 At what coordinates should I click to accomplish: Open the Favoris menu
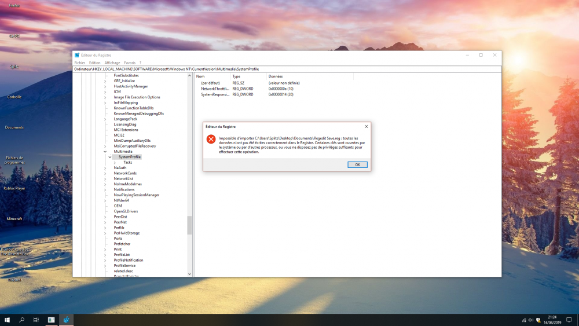[x=130, y=63]
